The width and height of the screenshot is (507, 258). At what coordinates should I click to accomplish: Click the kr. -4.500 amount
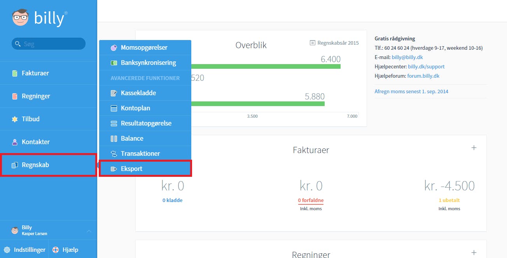coord(449,186)
